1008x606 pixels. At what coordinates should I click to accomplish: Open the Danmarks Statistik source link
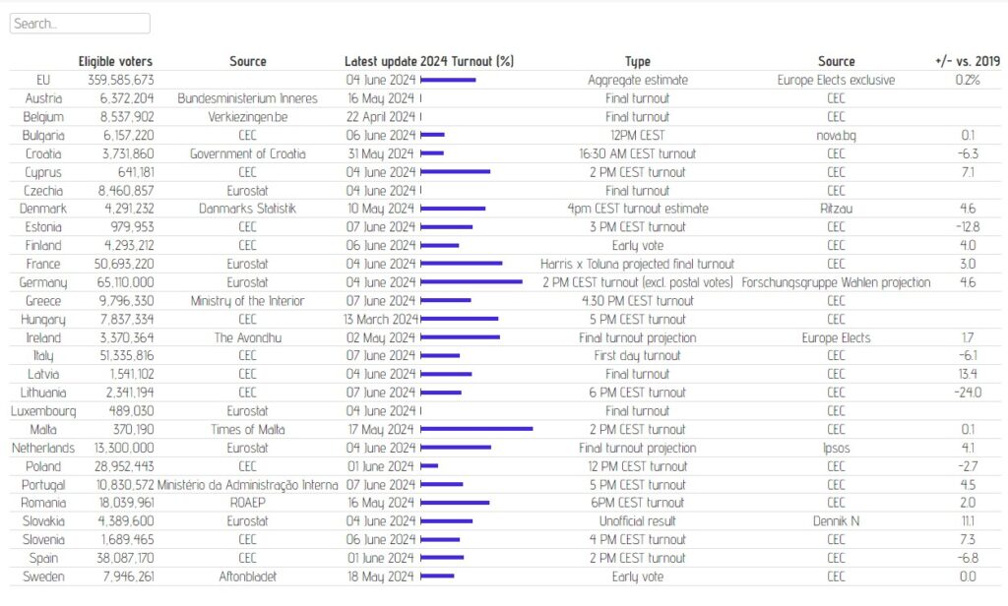(x=247, y=209)
